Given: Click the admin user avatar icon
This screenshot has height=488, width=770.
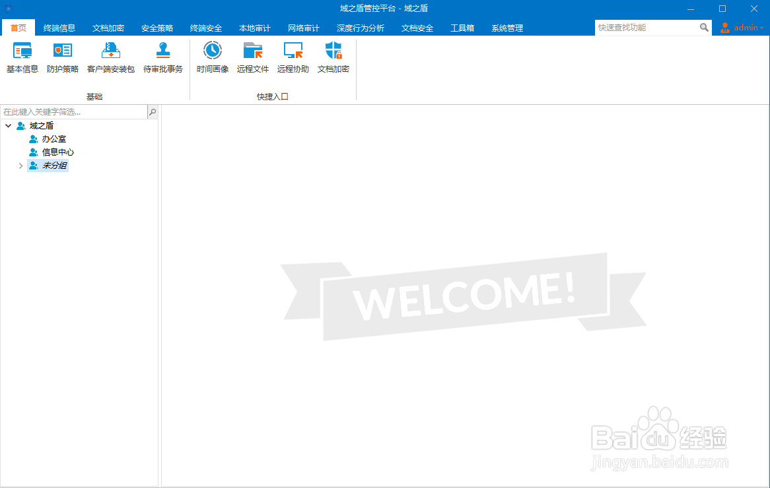Looking at the screenshot, I should pos(725,28).
